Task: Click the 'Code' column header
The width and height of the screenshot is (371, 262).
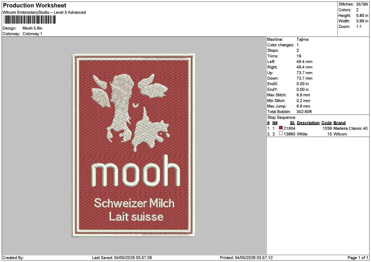Action: point(327,123)
